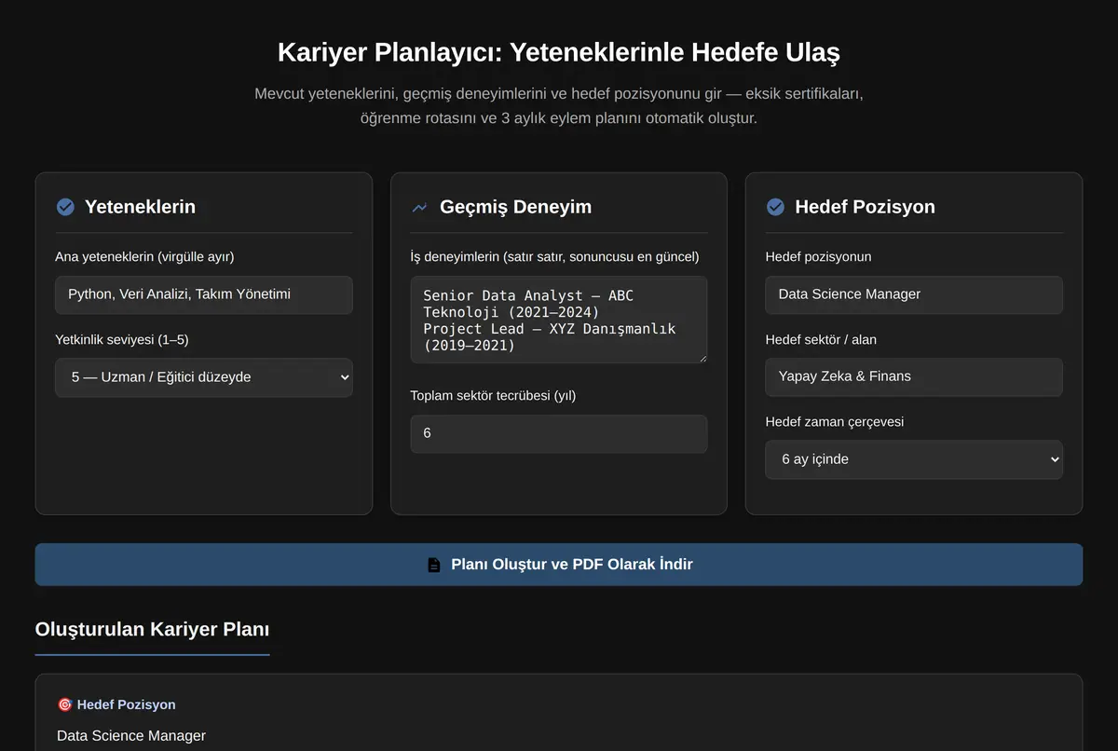The height and width of the screenshot is (751, 1118).
Task: Focus the Ana yeteneklerin input field
Action: 204,294
